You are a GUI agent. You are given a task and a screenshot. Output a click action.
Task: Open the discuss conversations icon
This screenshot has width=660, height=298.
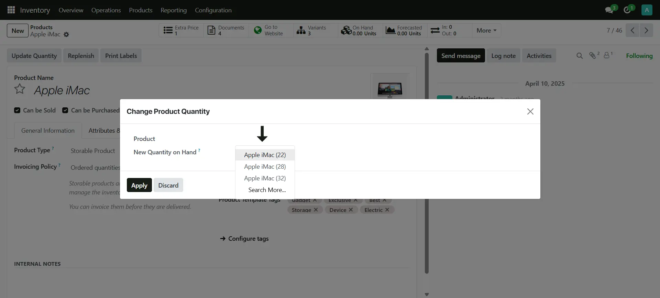click(609, 10)
